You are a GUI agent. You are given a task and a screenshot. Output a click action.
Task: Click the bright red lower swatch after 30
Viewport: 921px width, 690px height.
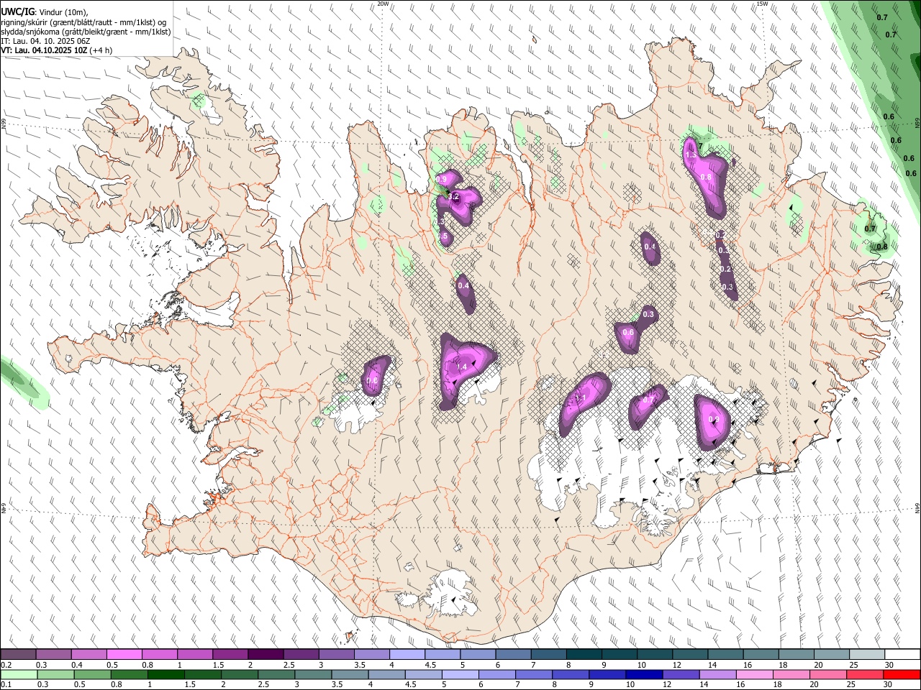coord(901,674)
